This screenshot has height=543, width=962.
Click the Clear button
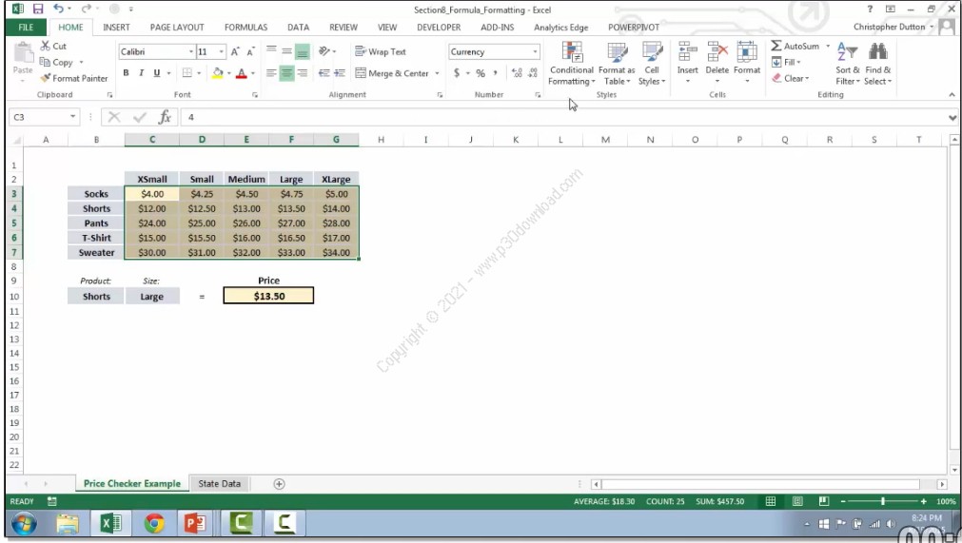(791, 78)
